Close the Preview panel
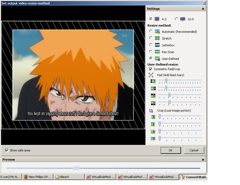Screen dimensions: 240x185 click(203, 160)
